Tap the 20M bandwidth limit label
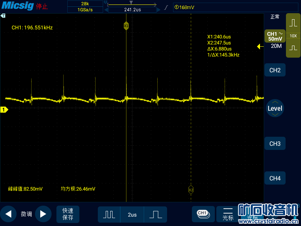 pyautogui.click(x=276, y=46)
